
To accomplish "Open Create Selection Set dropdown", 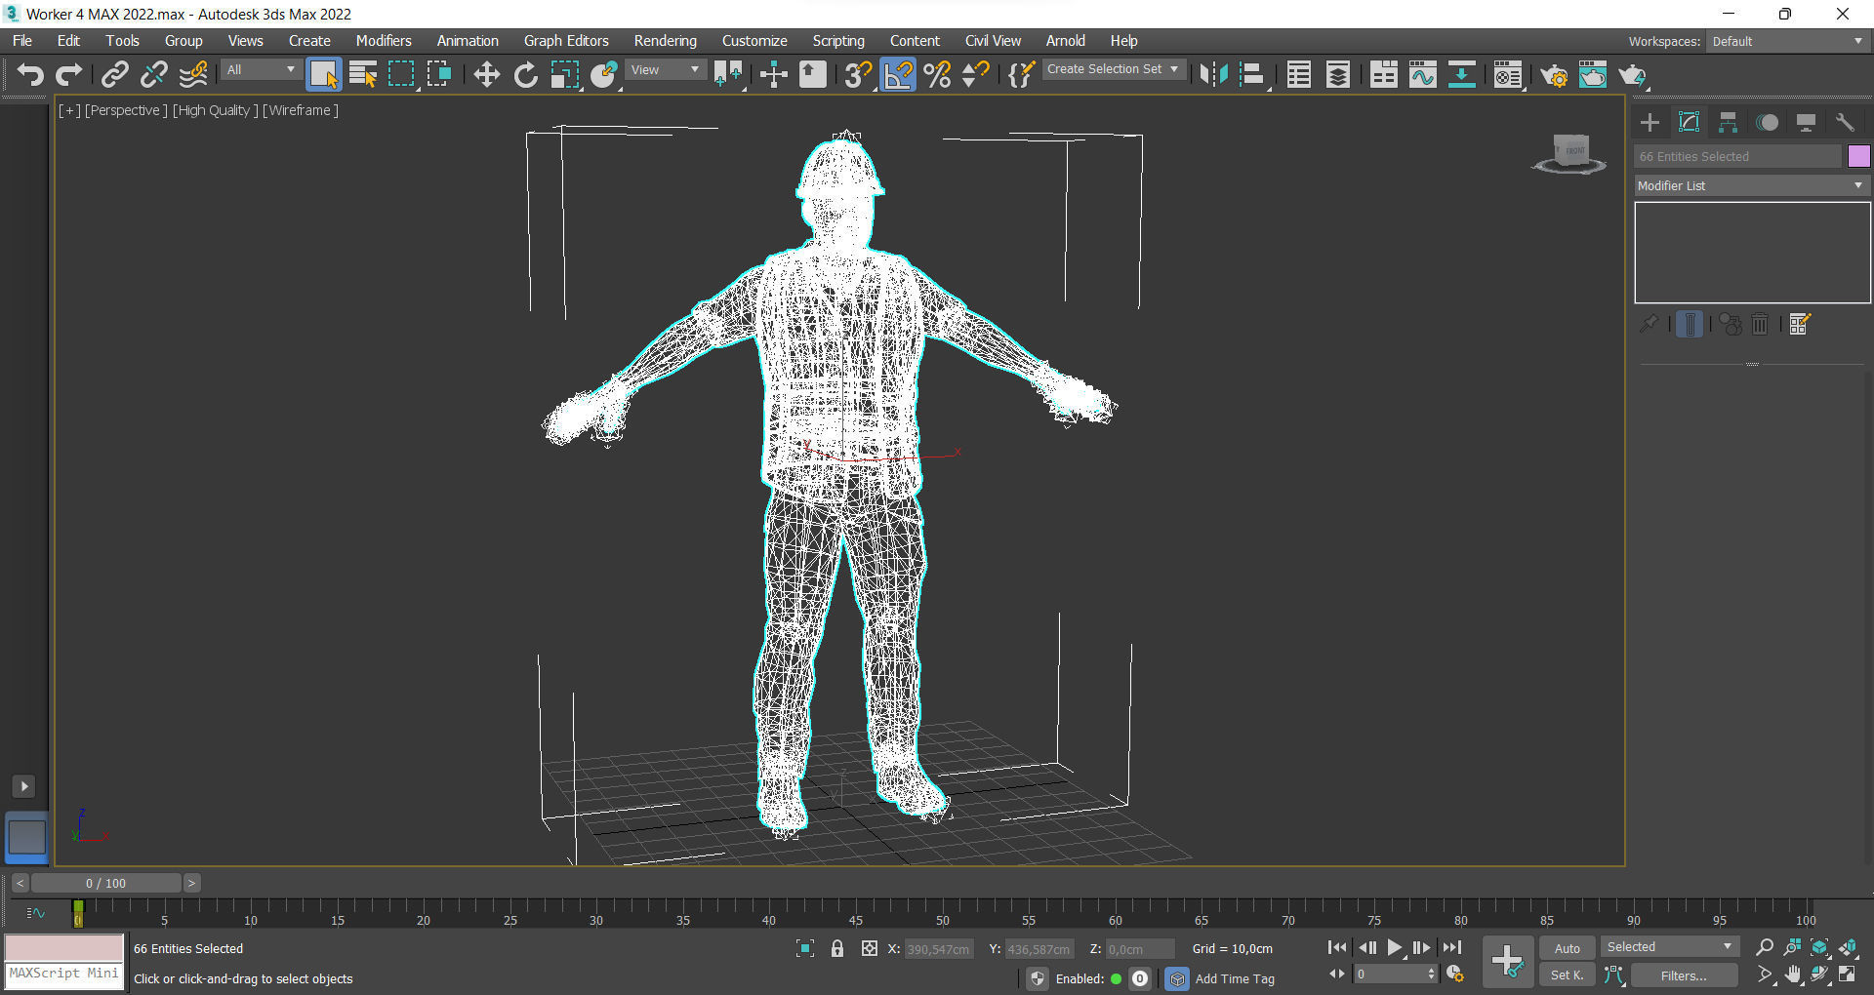I will pyautogui.click(x=1114, y=69).
